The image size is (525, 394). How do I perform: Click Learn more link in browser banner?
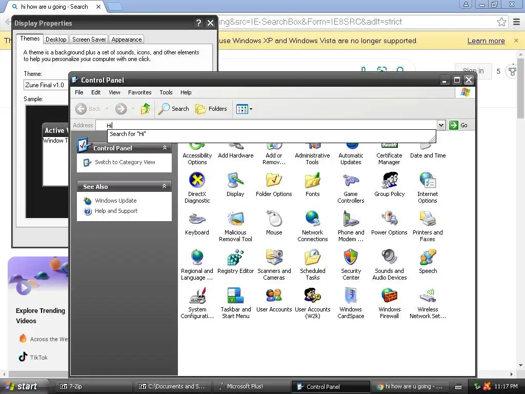[486, 41]
